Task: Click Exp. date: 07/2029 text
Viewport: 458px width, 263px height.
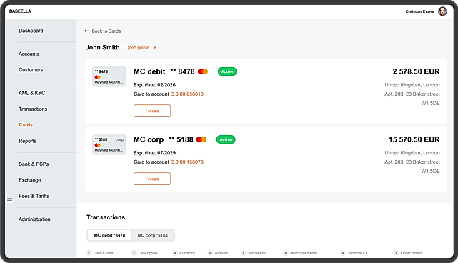Action: point(154,153)
